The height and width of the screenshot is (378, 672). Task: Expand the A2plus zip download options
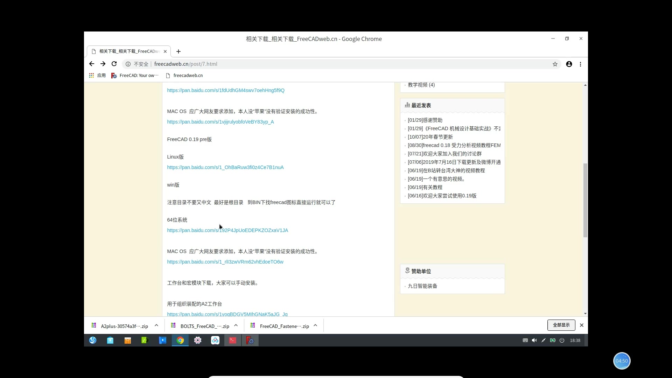pos(156,325)
